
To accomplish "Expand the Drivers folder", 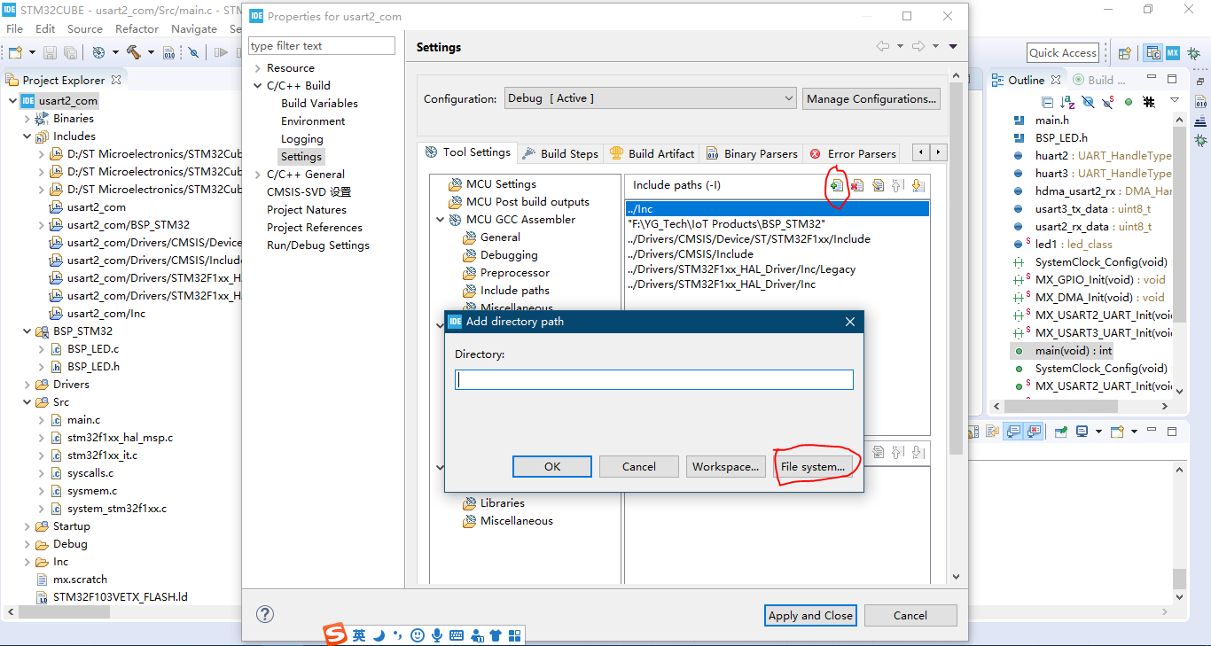I will click(x=27, y=385).
